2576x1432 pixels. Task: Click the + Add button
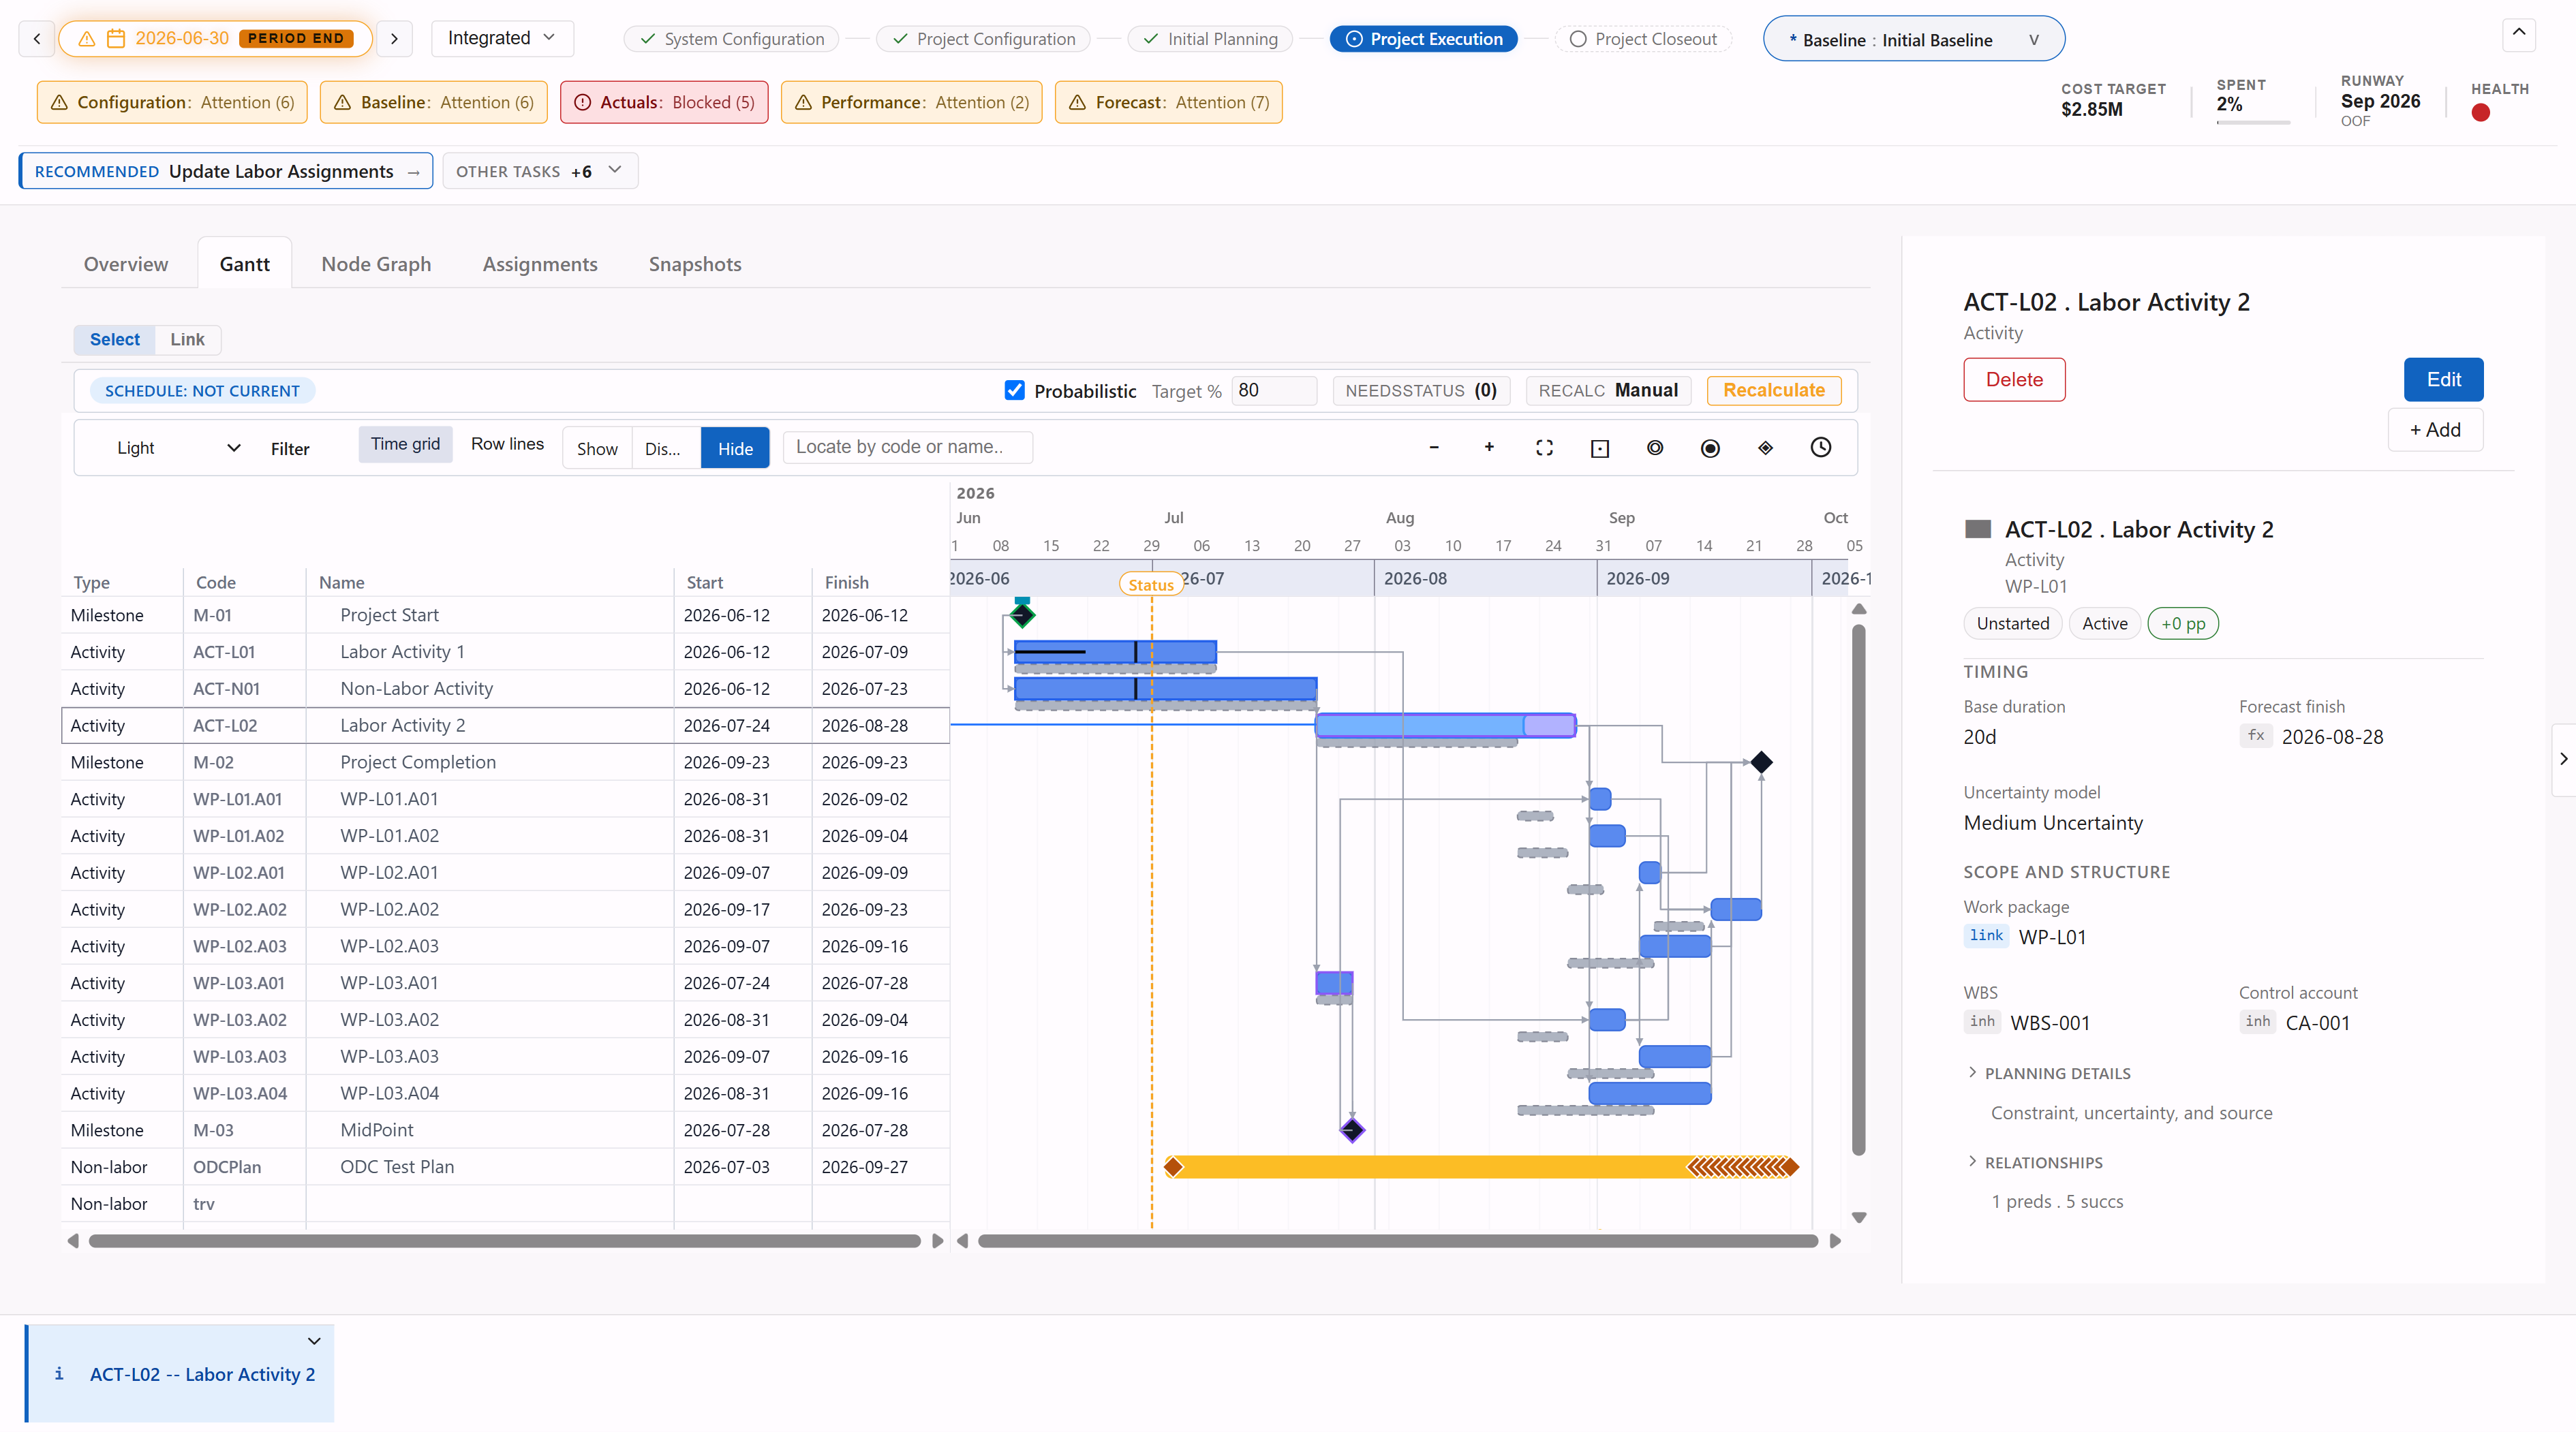click(2435, 429)
